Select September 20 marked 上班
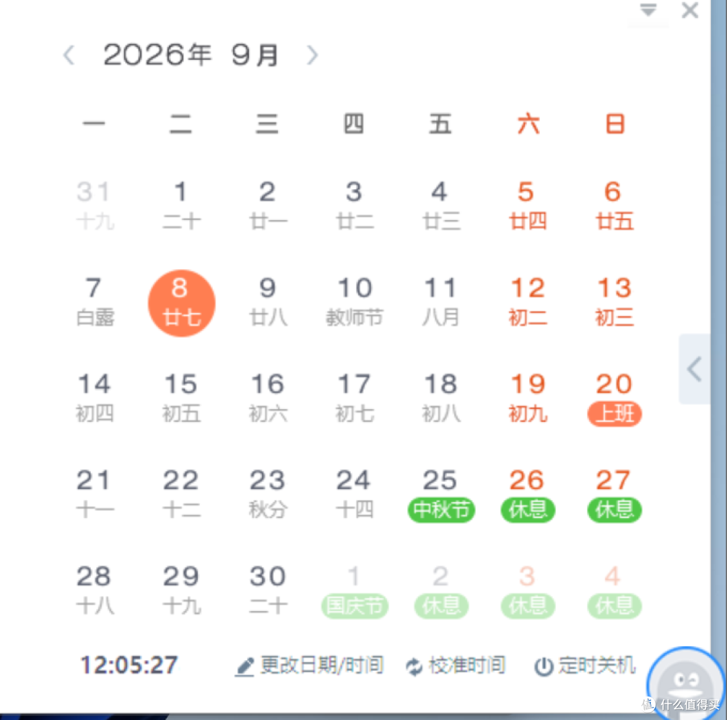The width and height of the screenshot is (727, 720). click(615, 399)
